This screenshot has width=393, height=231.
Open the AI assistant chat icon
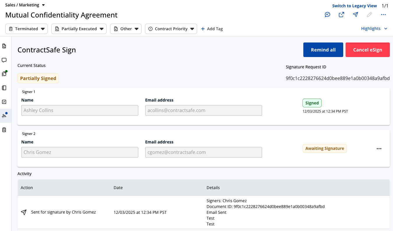pos(327,14)
